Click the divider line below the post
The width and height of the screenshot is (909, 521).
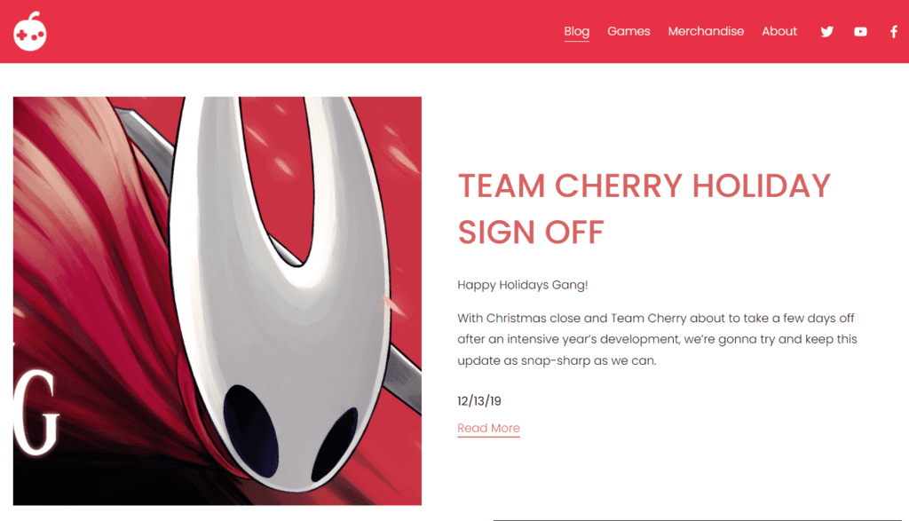(x=701, y=520)
